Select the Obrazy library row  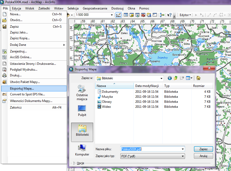click(x=154, y=102)
